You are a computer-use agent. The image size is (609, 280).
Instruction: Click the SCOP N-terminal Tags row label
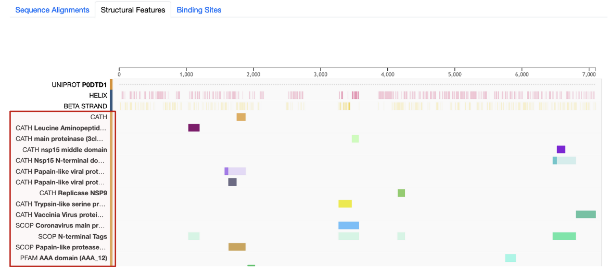point(73,236)
